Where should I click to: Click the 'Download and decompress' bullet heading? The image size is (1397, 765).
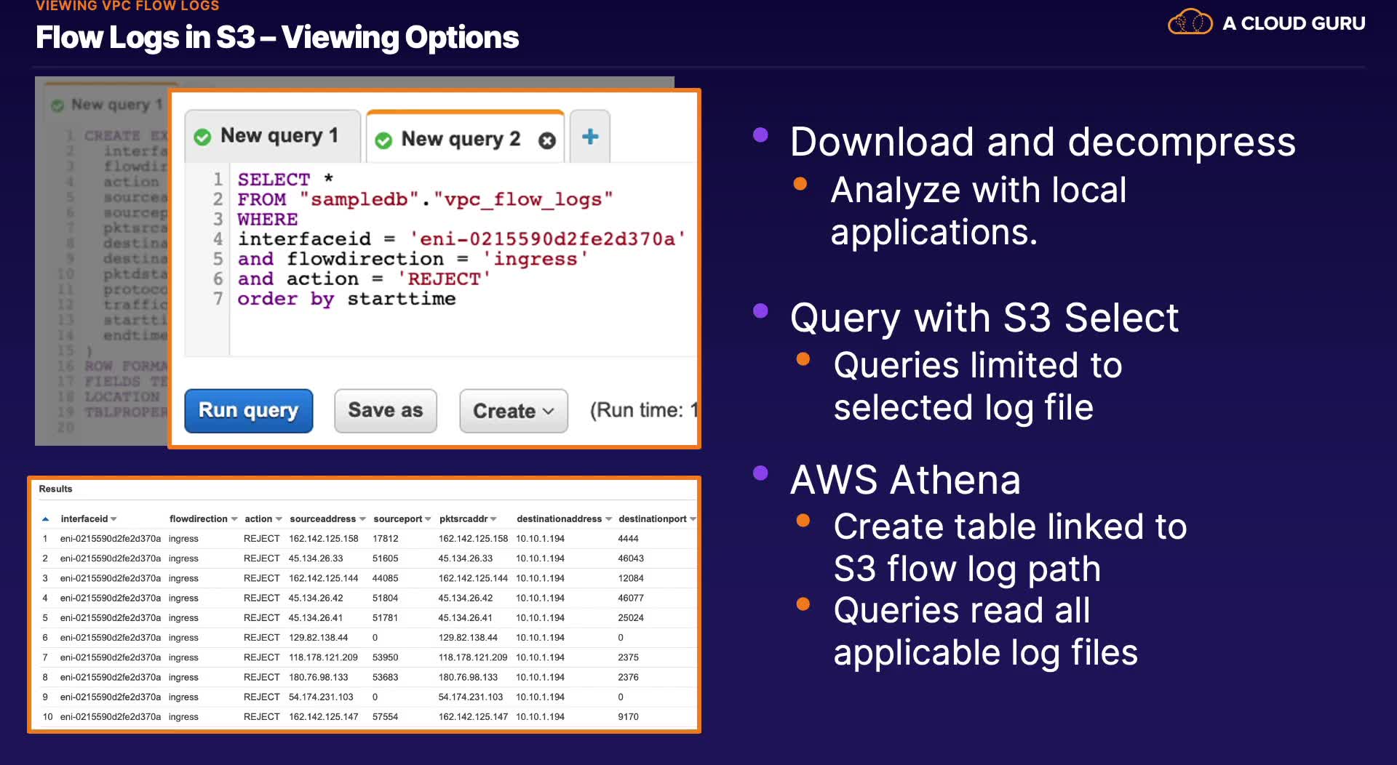[x=1043, y=142]
